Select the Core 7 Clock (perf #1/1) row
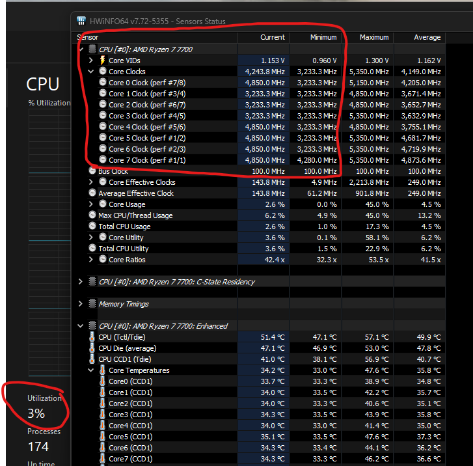This screenshot has height=466, width=473. pos(259,160)
